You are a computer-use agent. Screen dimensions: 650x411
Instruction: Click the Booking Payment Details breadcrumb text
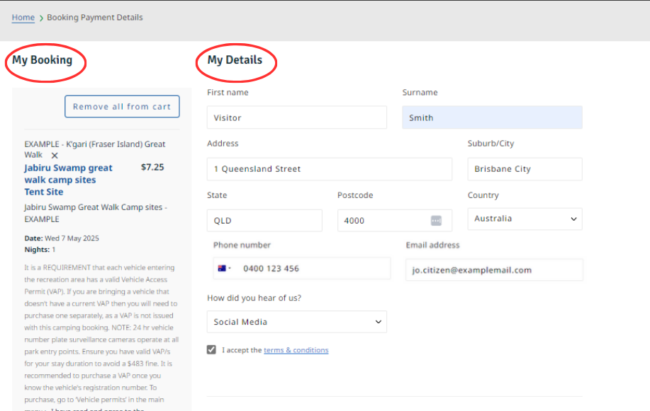coord(94,18)
